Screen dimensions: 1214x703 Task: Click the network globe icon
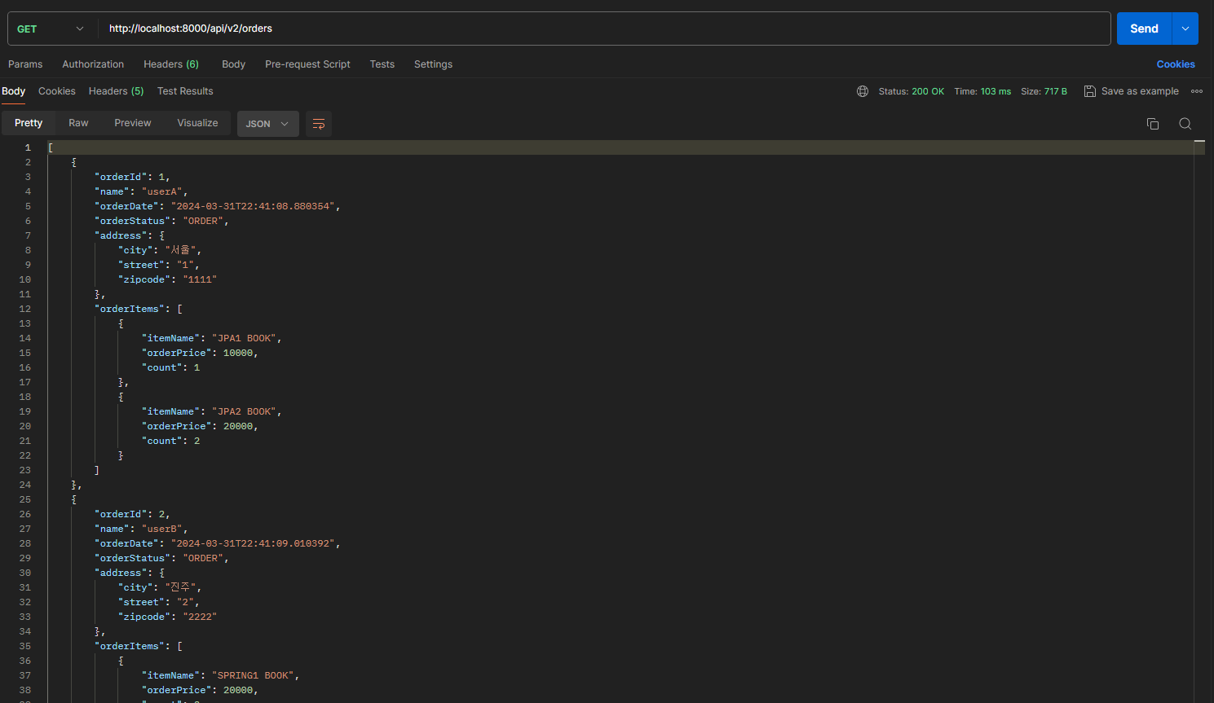click(863, 91)
